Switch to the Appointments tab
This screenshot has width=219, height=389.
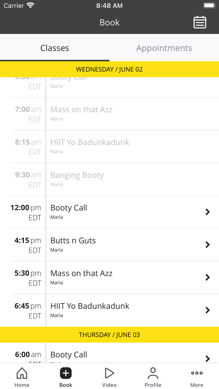click(x=164, y=48)
